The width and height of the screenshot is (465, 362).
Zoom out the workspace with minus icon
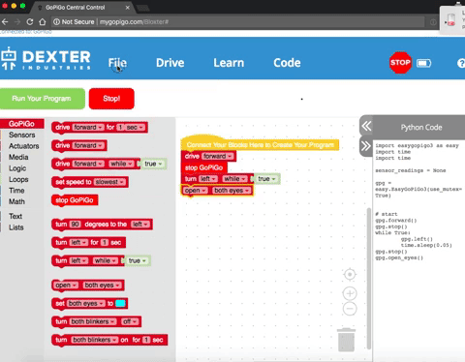tap(350, 309)
